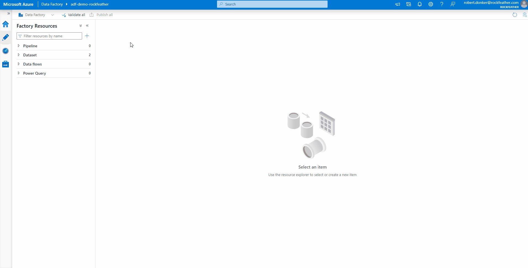The width and height of the screenshot is (528, 268).
Task: Open the Monitor hub icon
Action: 6,51
